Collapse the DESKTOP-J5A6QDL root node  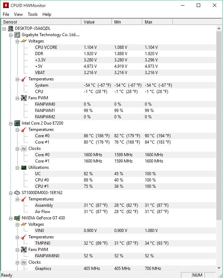[x=4, y=29]
